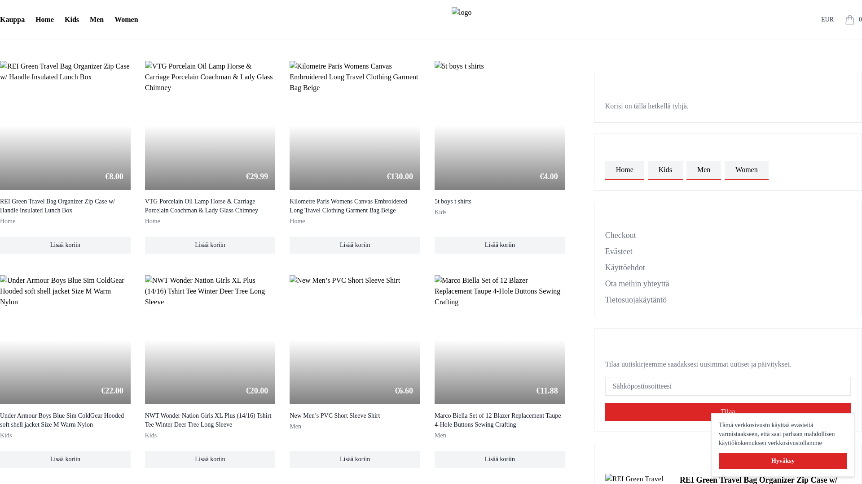Select the Kids category tag in the sidebar
The image size is (862, 484).
pyautogui.click(x=665, y=170)
